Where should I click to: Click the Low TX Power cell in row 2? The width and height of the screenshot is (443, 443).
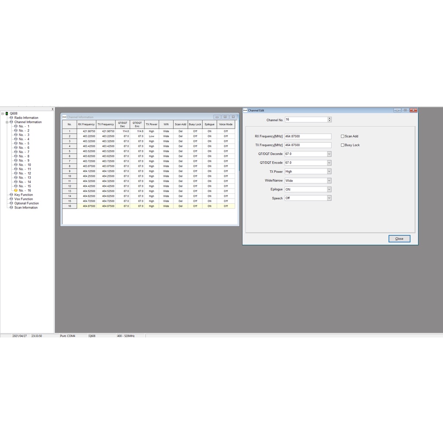pyautogui.click(x=152, y=136)
